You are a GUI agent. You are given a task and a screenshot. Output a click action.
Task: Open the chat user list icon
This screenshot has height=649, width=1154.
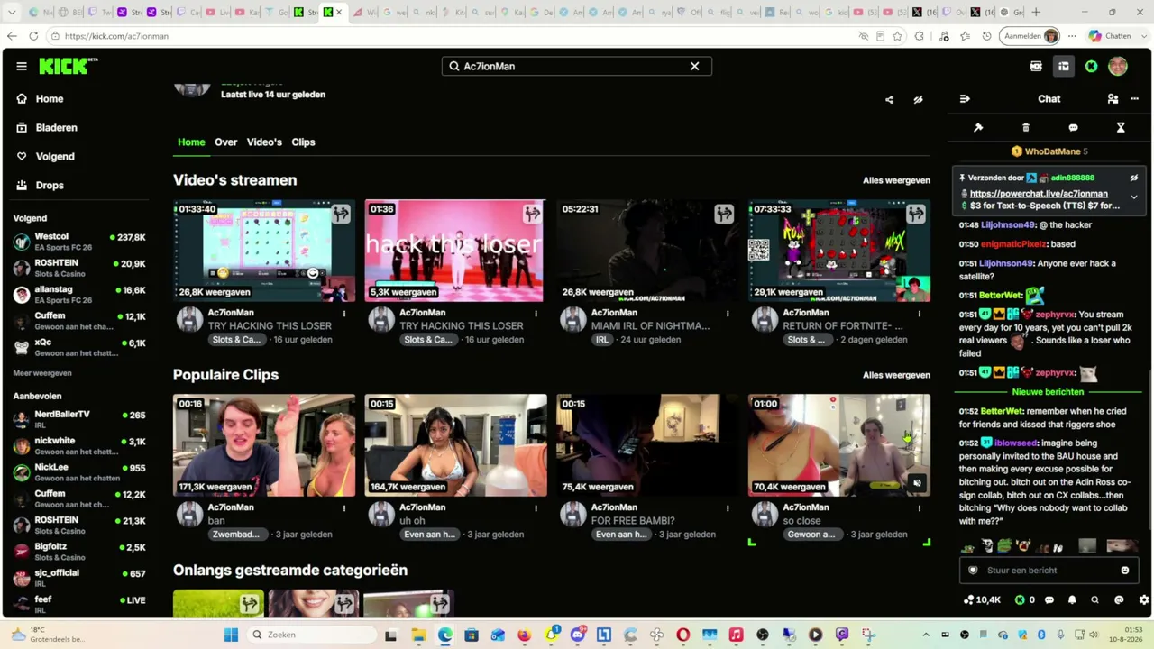pyautogui.click(x=1113, y=99)
